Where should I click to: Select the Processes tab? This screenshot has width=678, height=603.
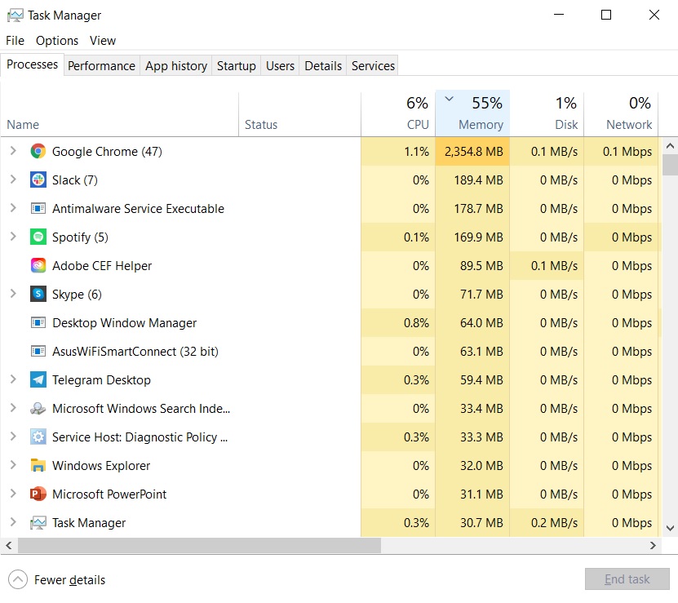[x=32, y=64]
